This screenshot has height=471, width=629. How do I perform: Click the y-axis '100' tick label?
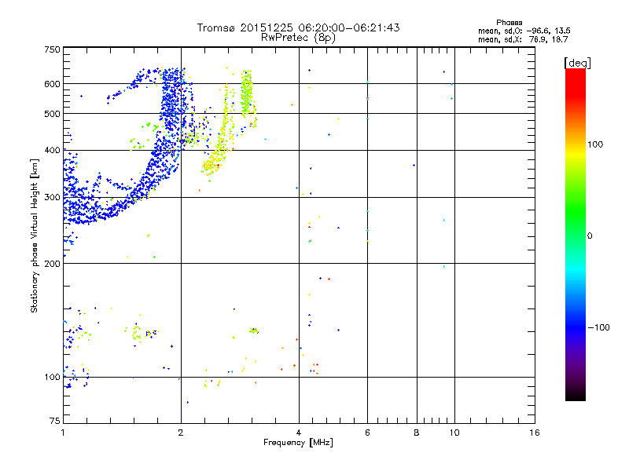click(x=52, y=377)
